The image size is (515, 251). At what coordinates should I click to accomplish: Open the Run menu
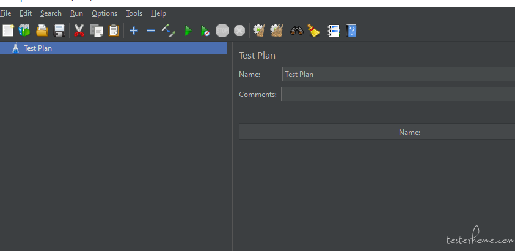[x=76, y=13]
